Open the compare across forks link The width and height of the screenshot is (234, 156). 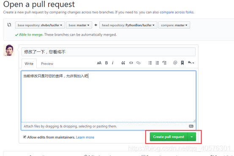point(177,12)
